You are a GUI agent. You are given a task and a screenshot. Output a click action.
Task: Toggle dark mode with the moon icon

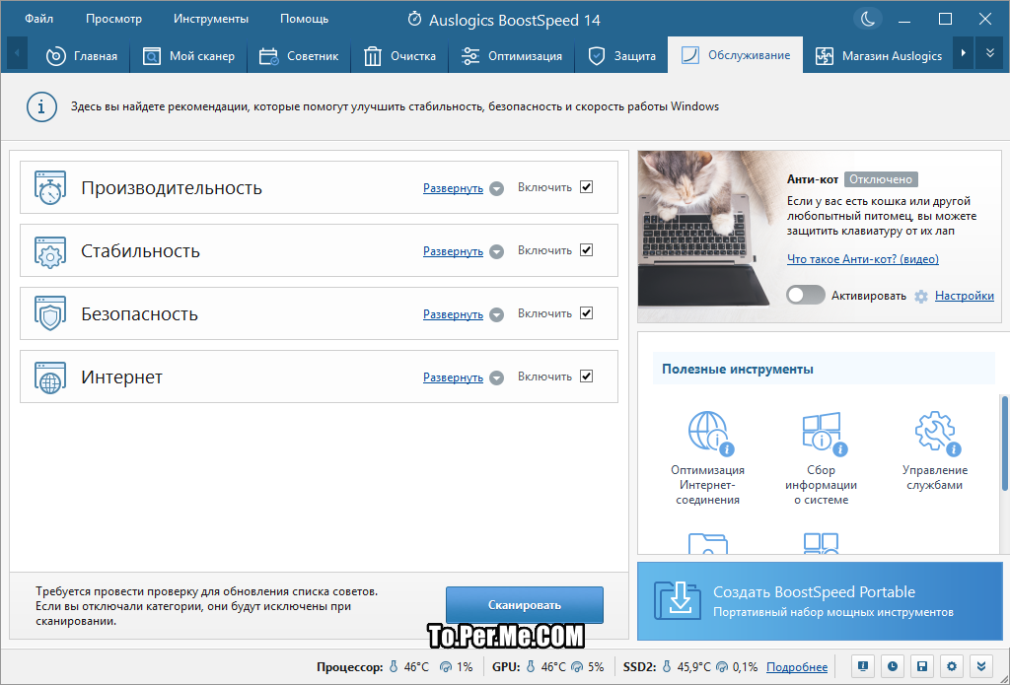[x=868, y=19]
